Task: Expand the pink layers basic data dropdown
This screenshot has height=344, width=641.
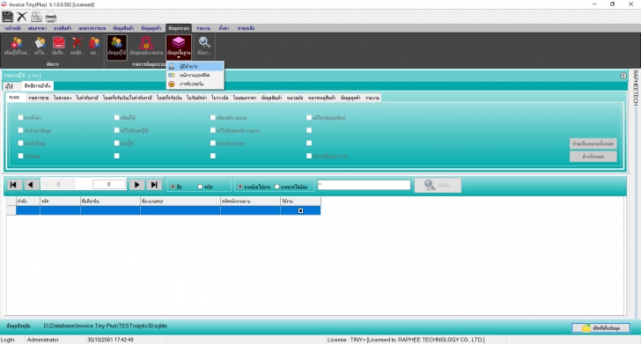Action: point(179,47)
